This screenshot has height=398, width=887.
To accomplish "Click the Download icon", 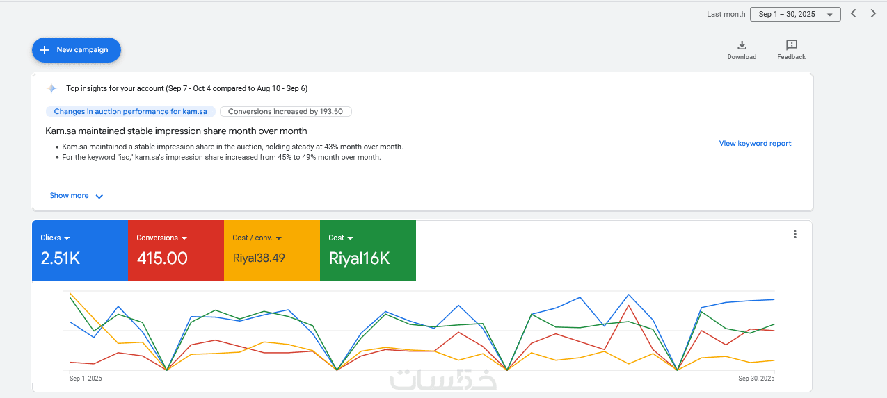I will coord(742,45).
